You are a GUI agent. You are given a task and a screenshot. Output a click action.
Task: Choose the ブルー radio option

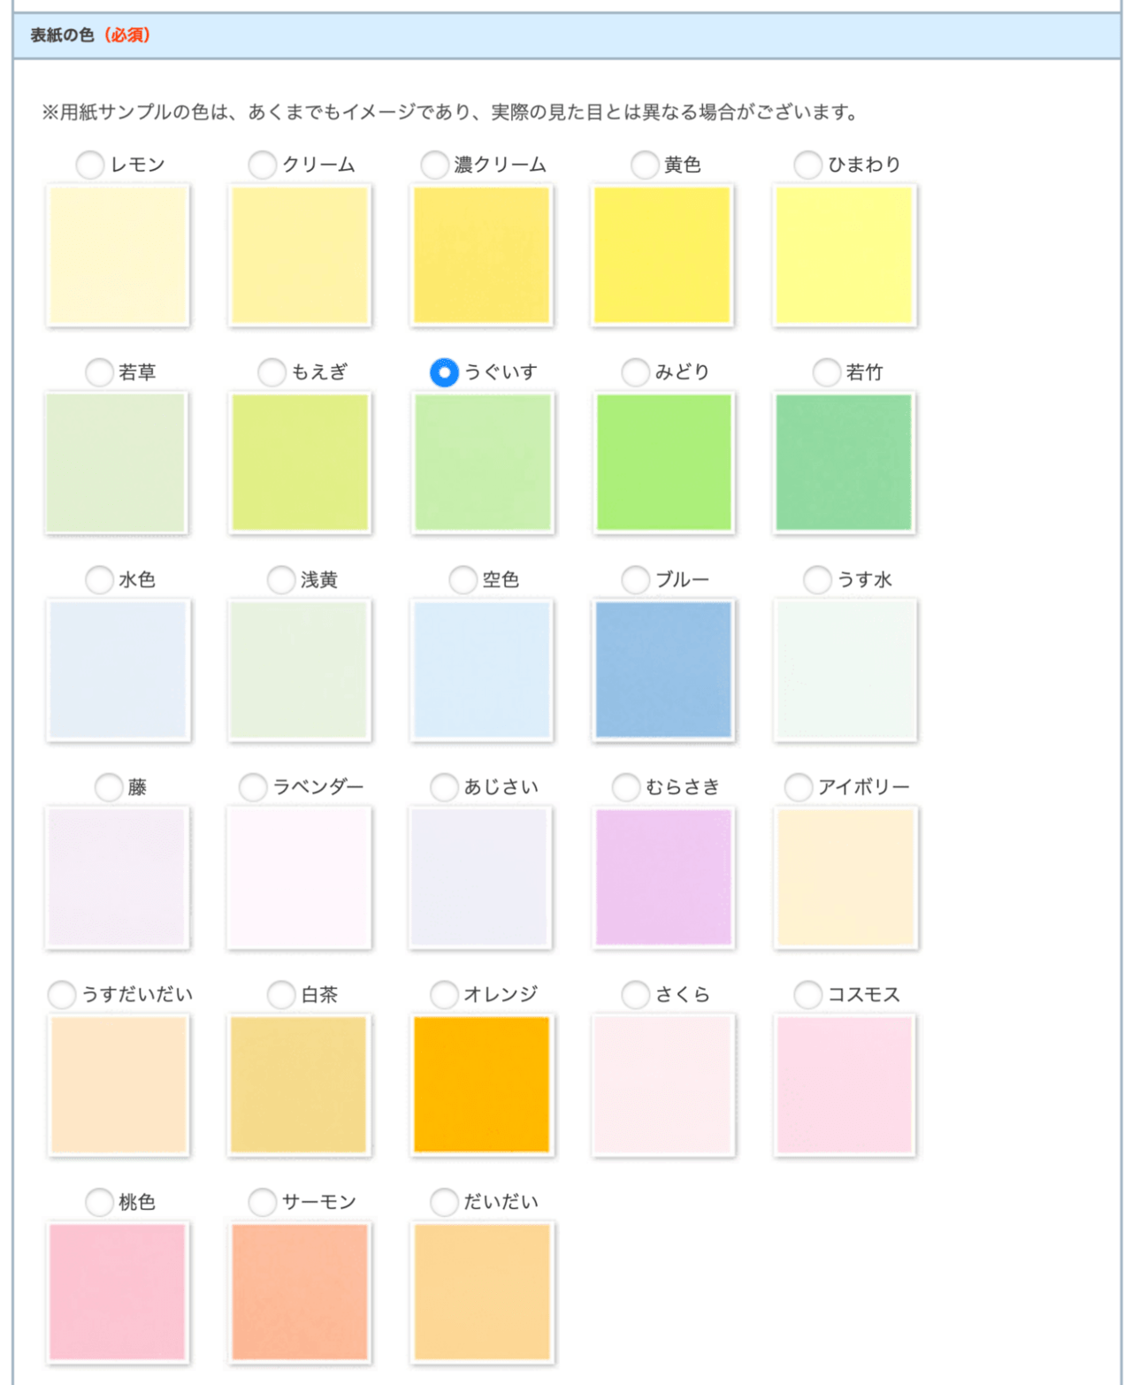point(635,580)
